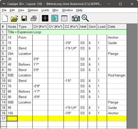Click the magnifier font zoom icon
Image resolution: width=138 pixels, height=129 pixels.
click(x=85, y=18)
